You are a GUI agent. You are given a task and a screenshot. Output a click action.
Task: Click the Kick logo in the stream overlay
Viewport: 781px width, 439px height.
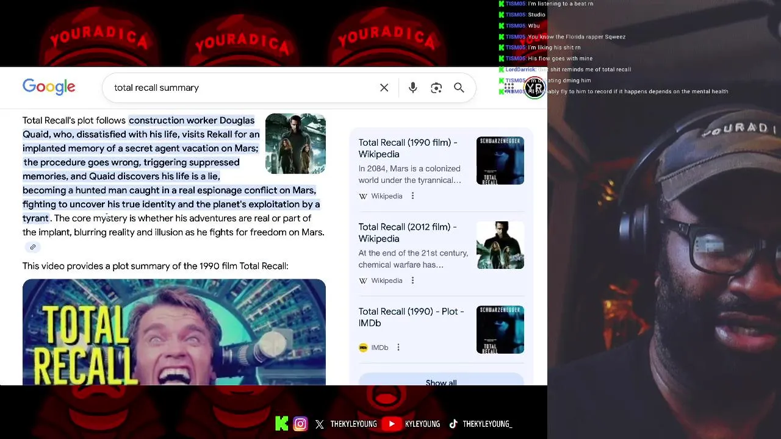[x=281, y=424]
